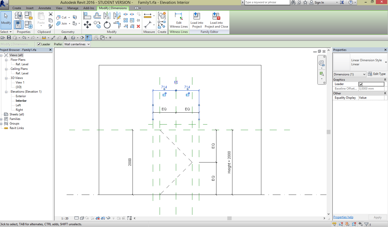388x227 pixels.
Task: Open the Manage ribbon tab
Action: pyautogui.click(x=73, y=8)
